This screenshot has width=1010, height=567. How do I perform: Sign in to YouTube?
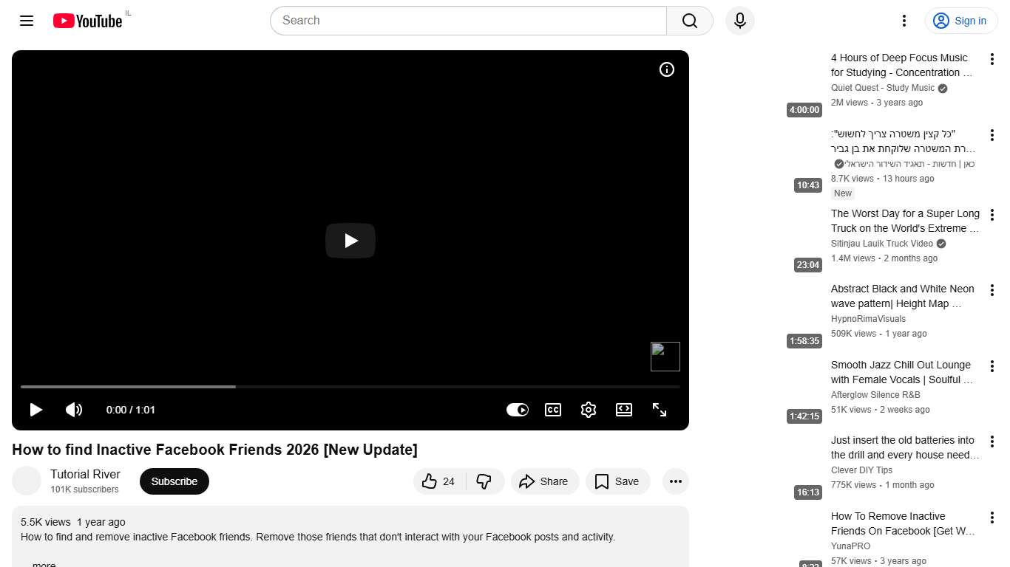click(960, 21)
